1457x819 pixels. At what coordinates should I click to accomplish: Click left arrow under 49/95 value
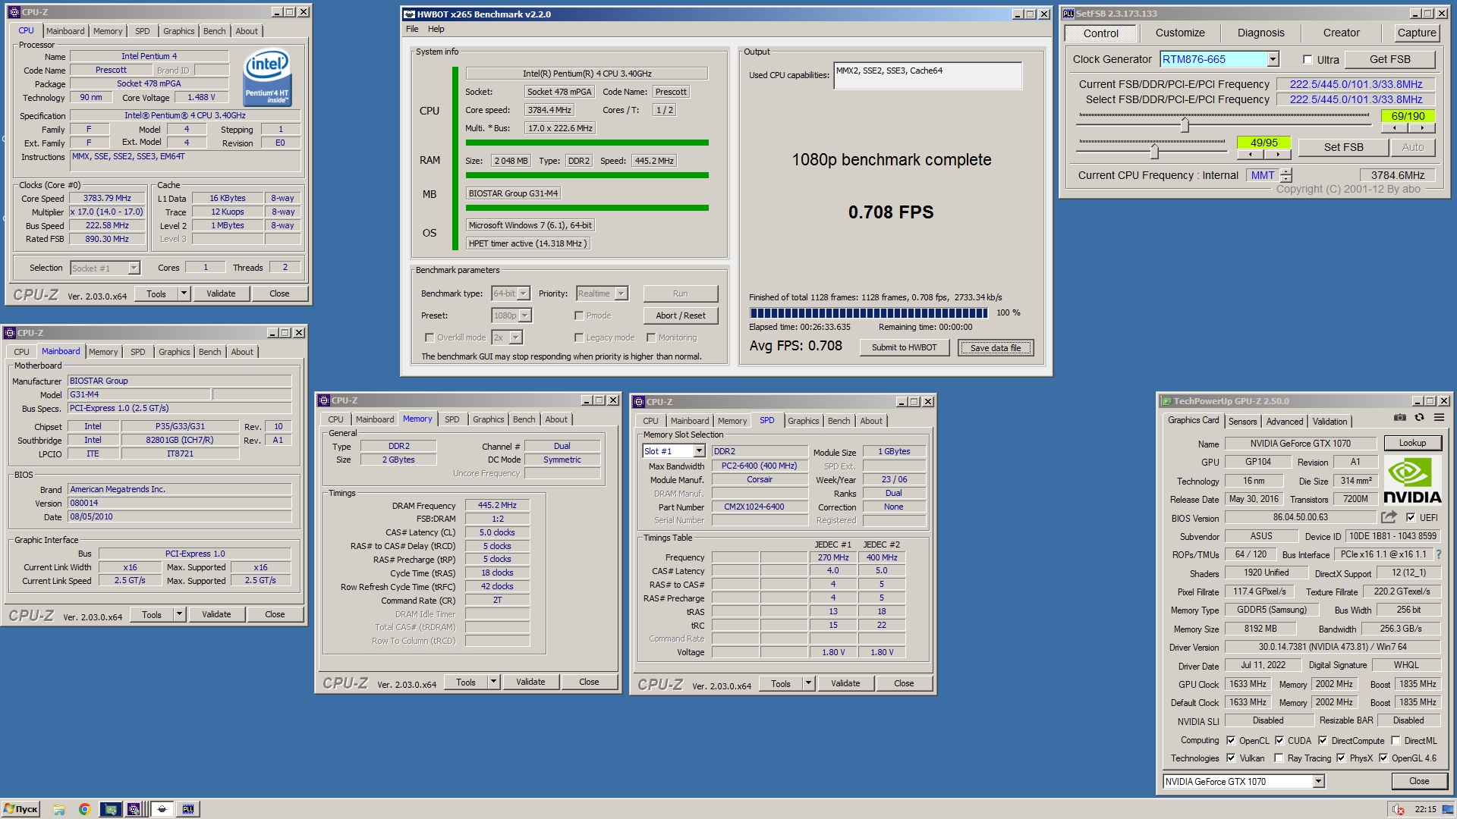tap(1250, 155)
